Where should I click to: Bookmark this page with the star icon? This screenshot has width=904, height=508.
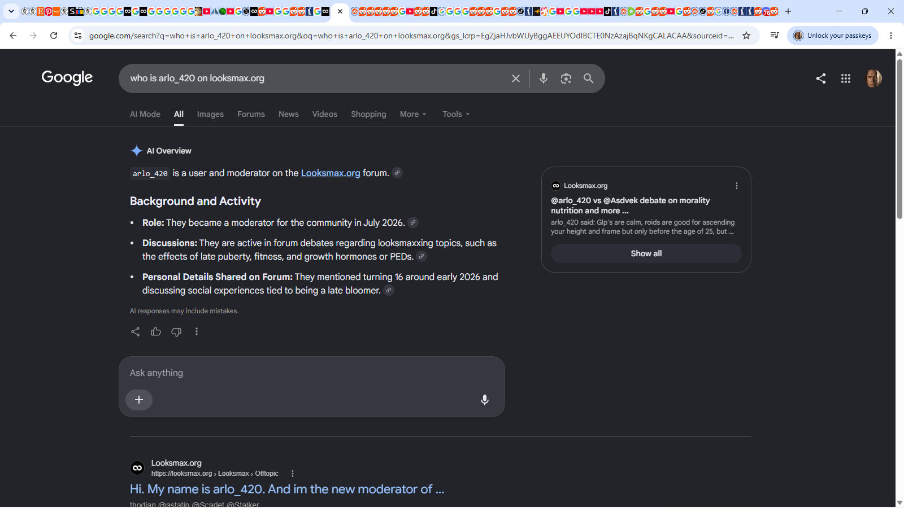(746, 36)
